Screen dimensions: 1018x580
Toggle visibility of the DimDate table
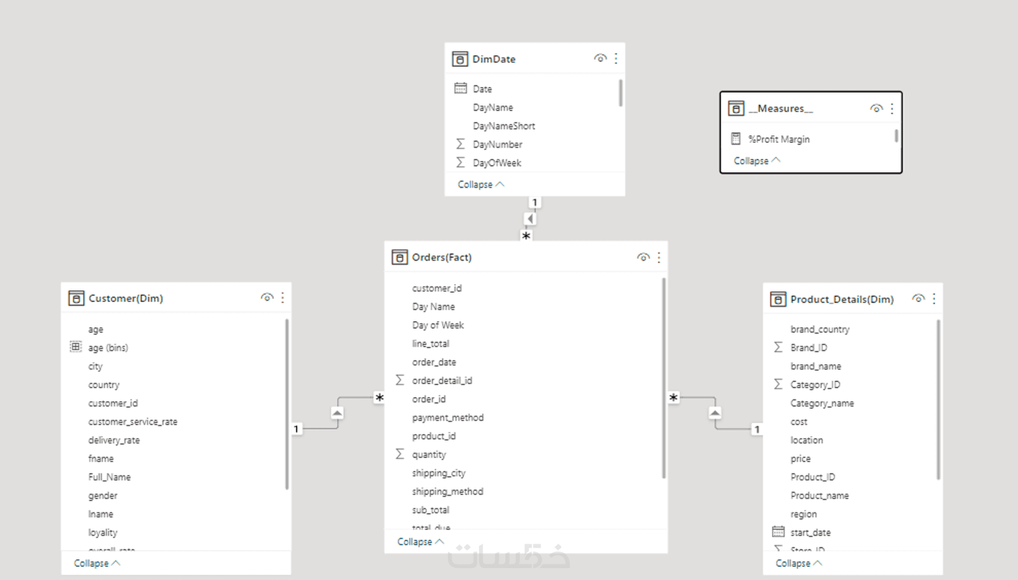[x=600, y=59]
